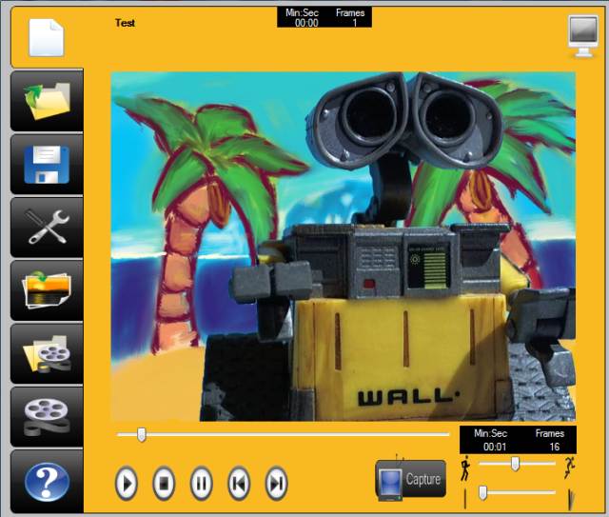Stop the animation playback
609x517 pixels.
[x=164, y=483]
